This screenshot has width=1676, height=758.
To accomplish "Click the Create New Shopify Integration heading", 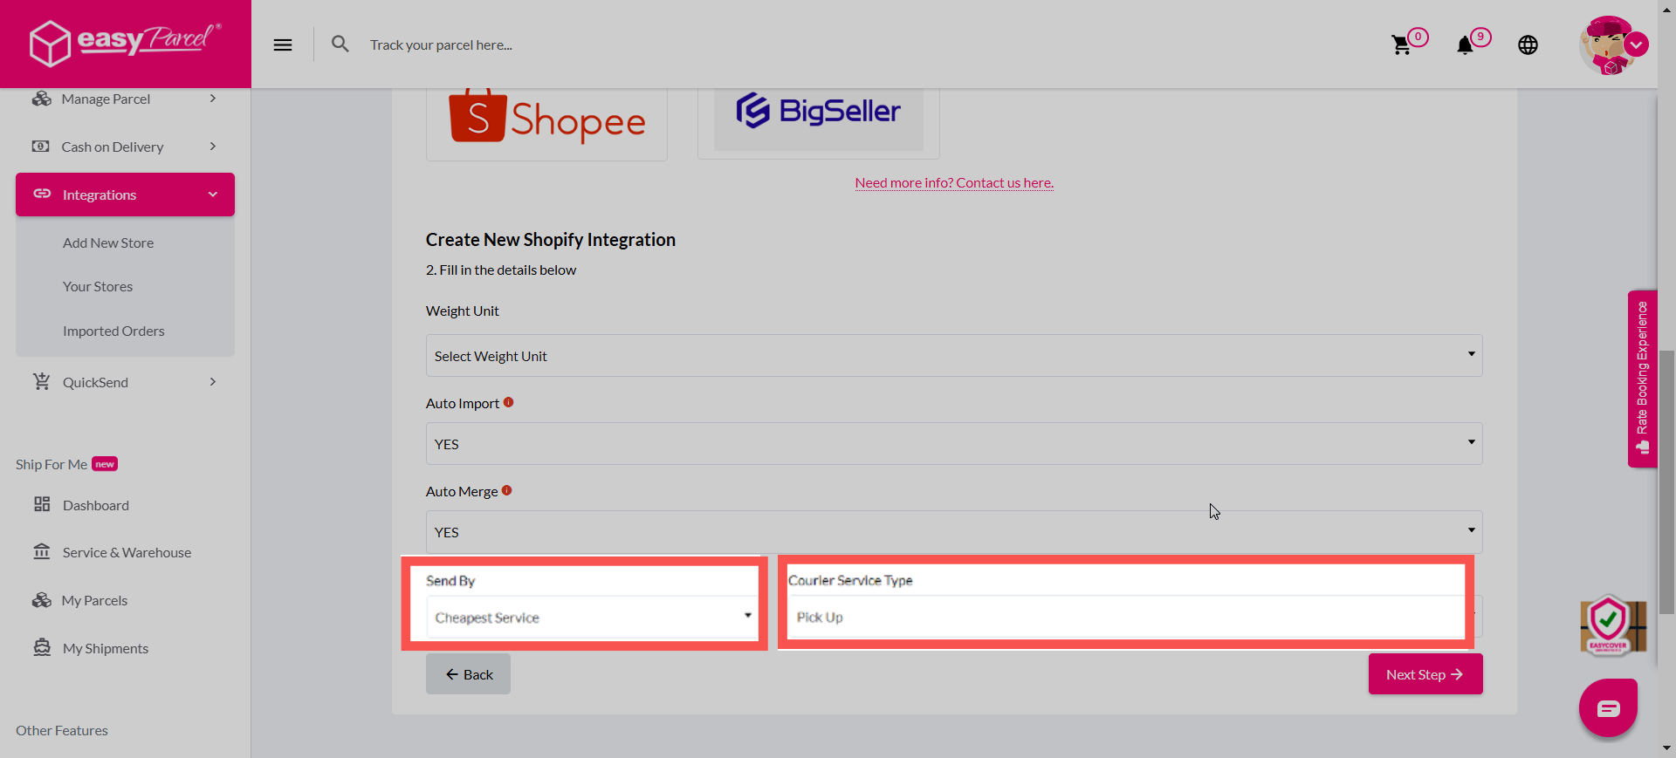I will click(551, 239).
